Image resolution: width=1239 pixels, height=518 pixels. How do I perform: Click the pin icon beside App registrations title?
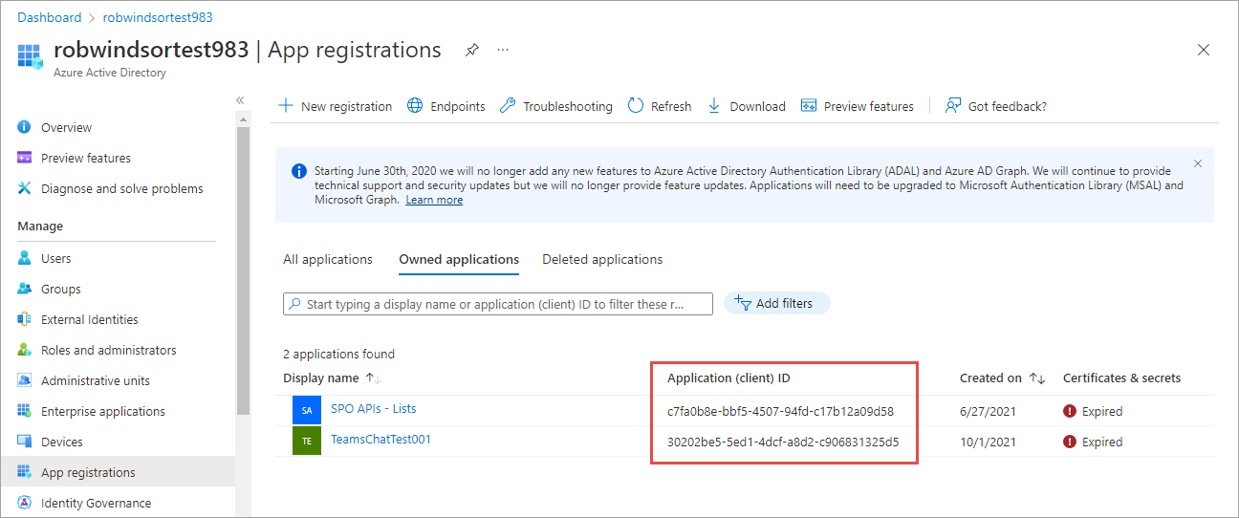pyautogui.click(x=471, y=50)
